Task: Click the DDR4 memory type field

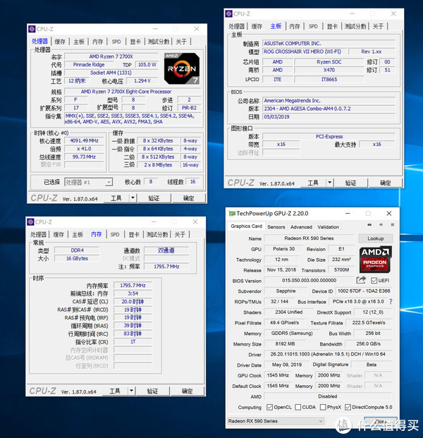Action: [x=77, y=250]
